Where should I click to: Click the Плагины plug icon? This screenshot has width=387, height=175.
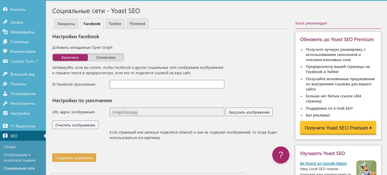pyautogui.click(x=5, y=84)
